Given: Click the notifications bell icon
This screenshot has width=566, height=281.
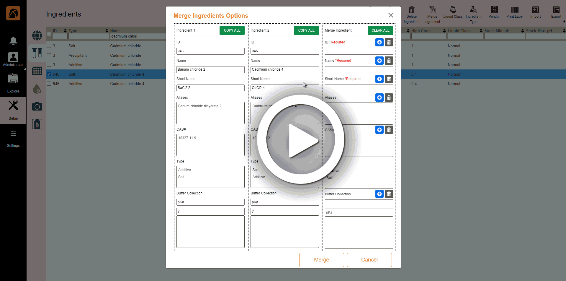Looking at the screenshot, I should point(13,40).
